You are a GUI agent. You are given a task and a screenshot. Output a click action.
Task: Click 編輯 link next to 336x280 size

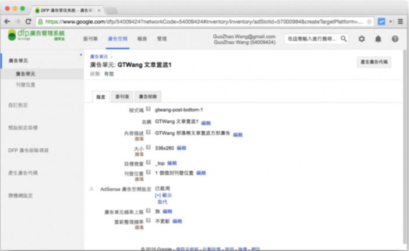click(x=181, y=148)
